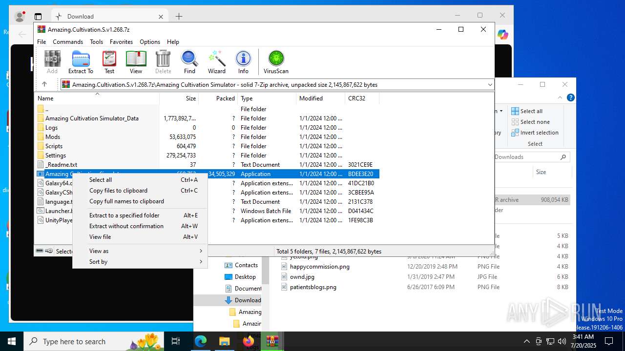Click Invert selection in Explorer ribbon
This screenshot has width=625, height=351.
(x=535, y=133)
